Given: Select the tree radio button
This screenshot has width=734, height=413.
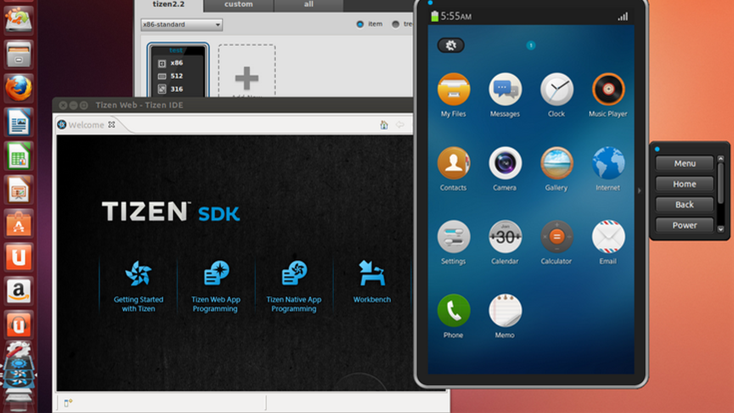Looking at the screenshot, I should click(395, 24).
